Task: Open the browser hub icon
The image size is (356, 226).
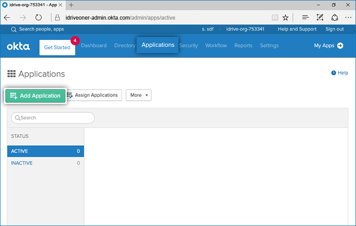Action: [x=305, y=18]
